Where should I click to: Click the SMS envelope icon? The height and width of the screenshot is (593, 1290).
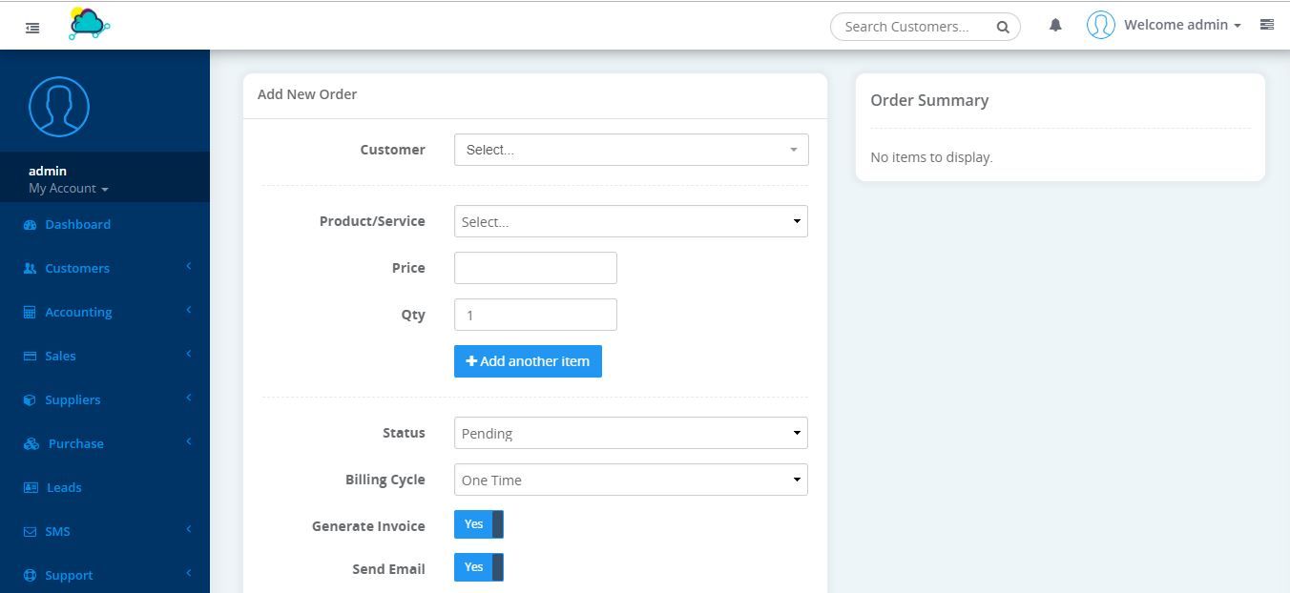pos(30,532)
